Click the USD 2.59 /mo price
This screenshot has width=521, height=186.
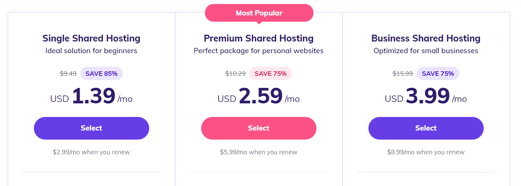[x=259, y=96]
